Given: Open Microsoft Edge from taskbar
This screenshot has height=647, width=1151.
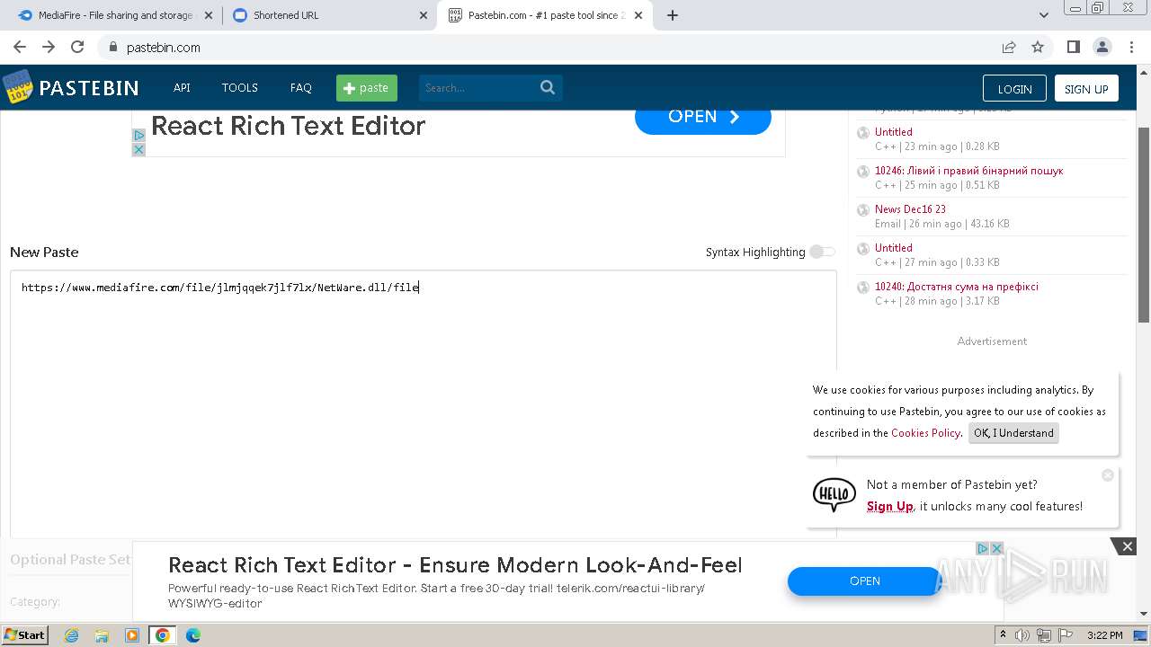Looking at the screenshot, I should (x=193, y=635).
